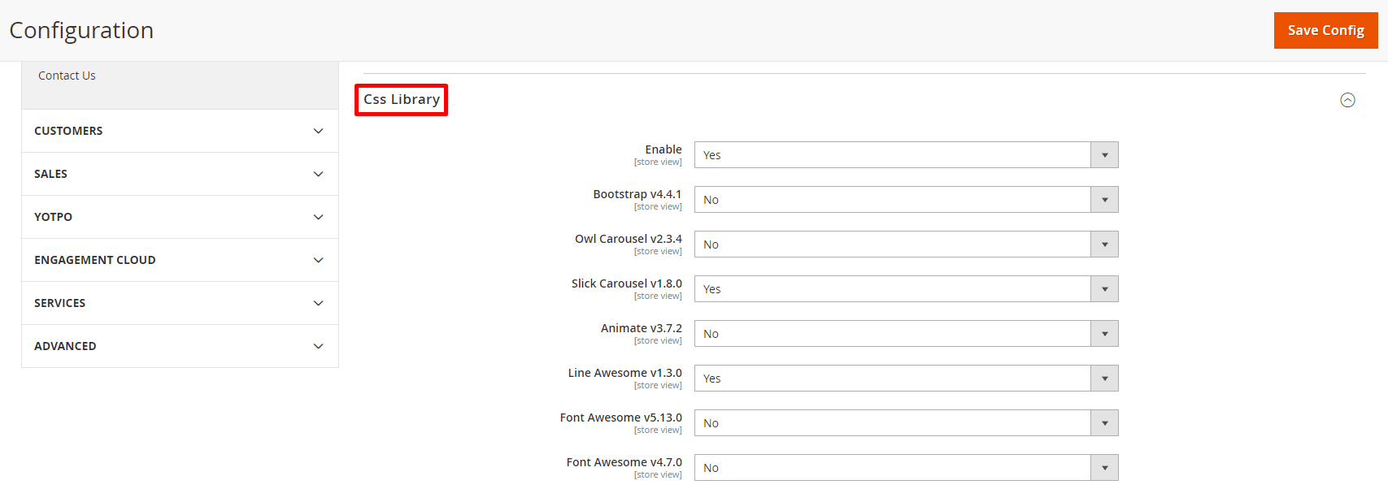Screen dimensions: 1388x502
Task: Expand the SALES sidebar section
Action: 50,174
